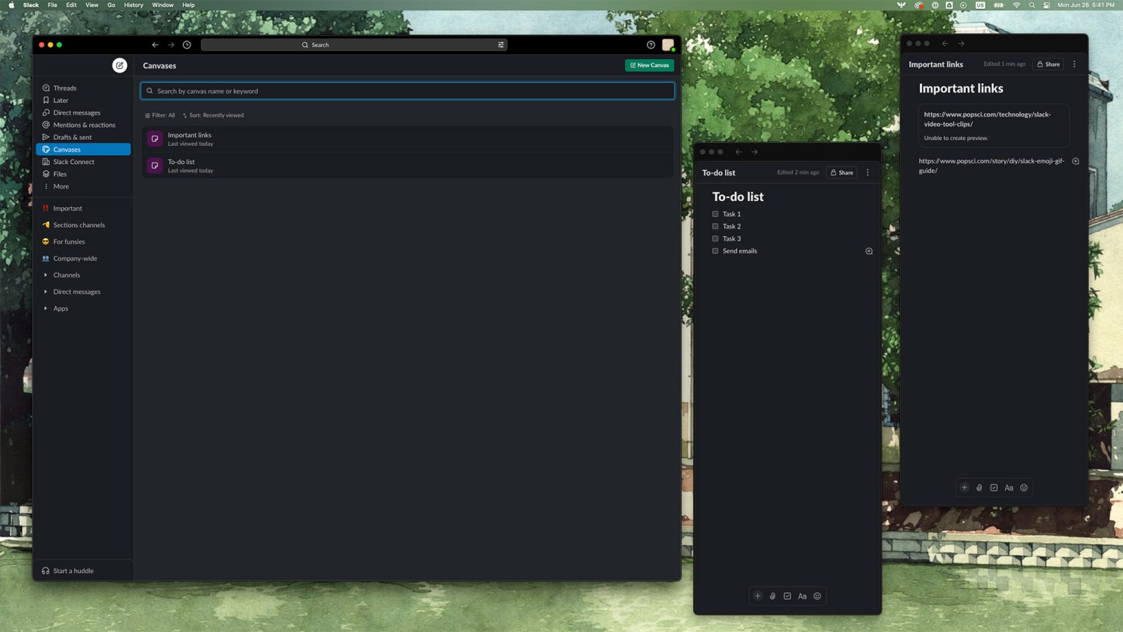
Task: Click the compose new message pencil icon
Action: tap(119, 65)
